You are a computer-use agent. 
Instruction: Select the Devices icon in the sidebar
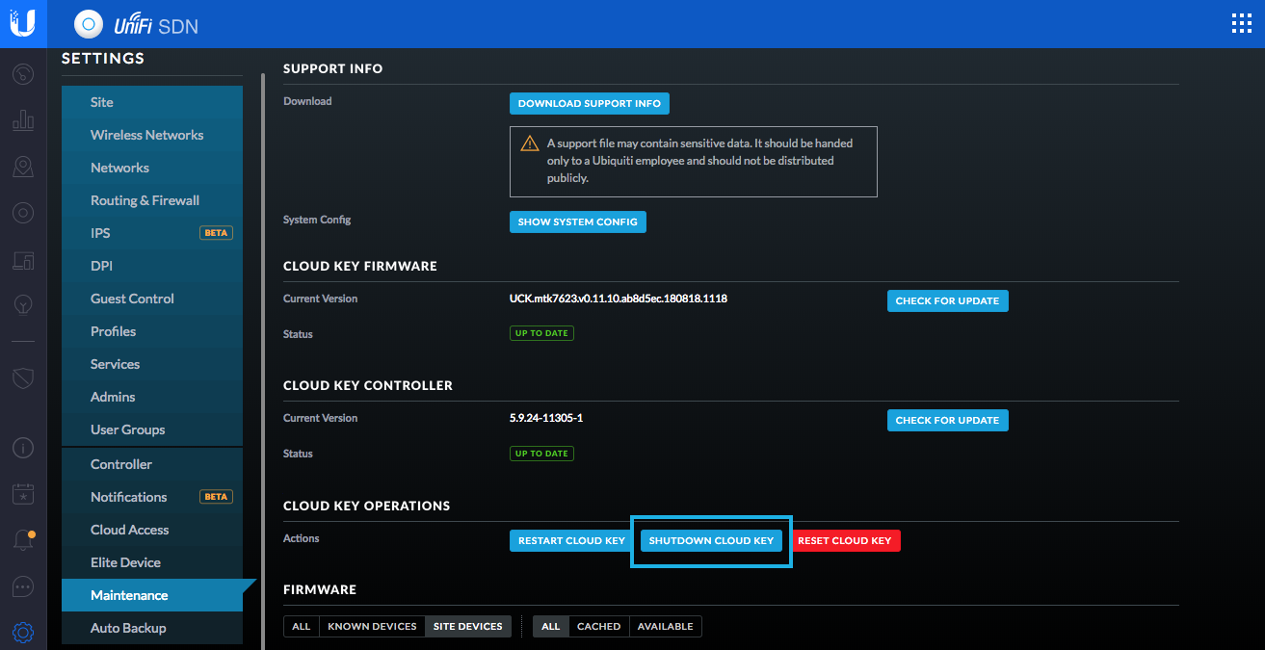(x=22, y=213)
